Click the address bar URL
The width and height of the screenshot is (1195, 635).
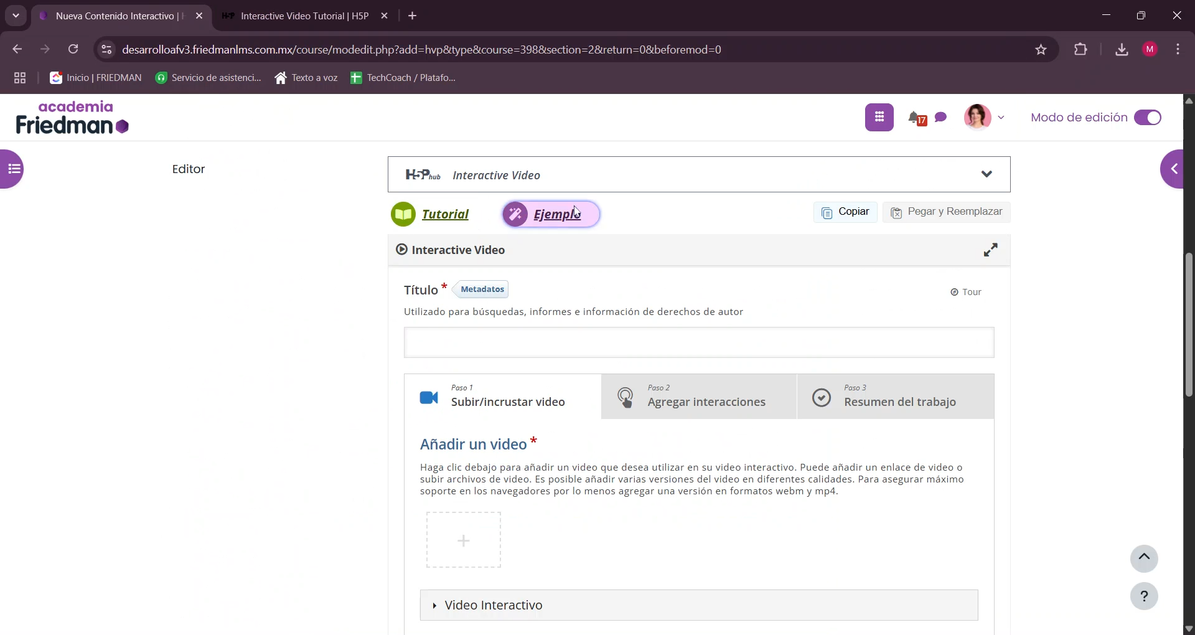pos(421,50)
